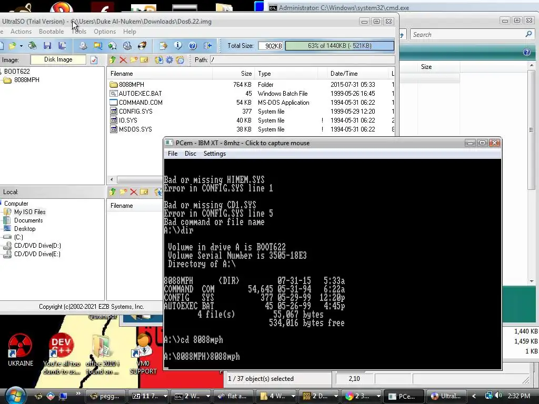Click the Path input field in UltraISO
The image size is (539, 404).
click(302, 60)
